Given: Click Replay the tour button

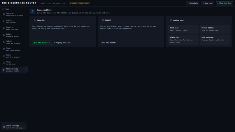Looking at the screenshot, I should point(62,43).
